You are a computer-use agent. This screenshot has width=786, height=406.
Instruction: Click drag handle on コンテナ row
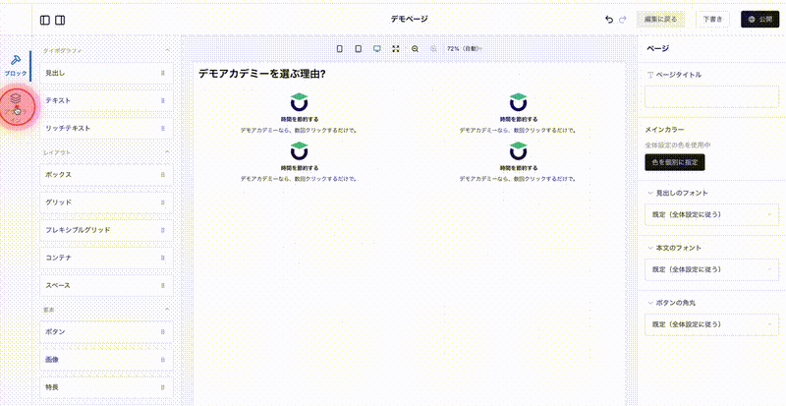[x=162, y=258]
